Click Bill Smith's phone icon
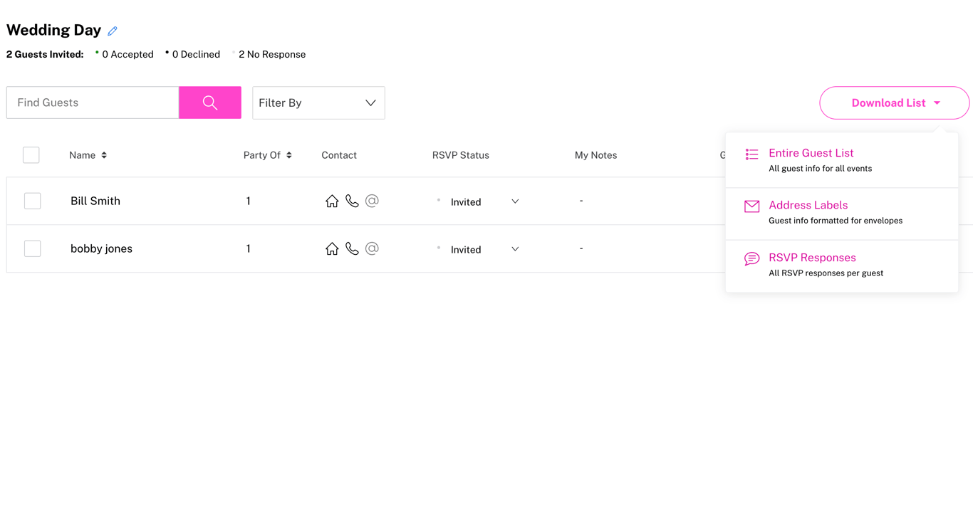 point(352,201)
